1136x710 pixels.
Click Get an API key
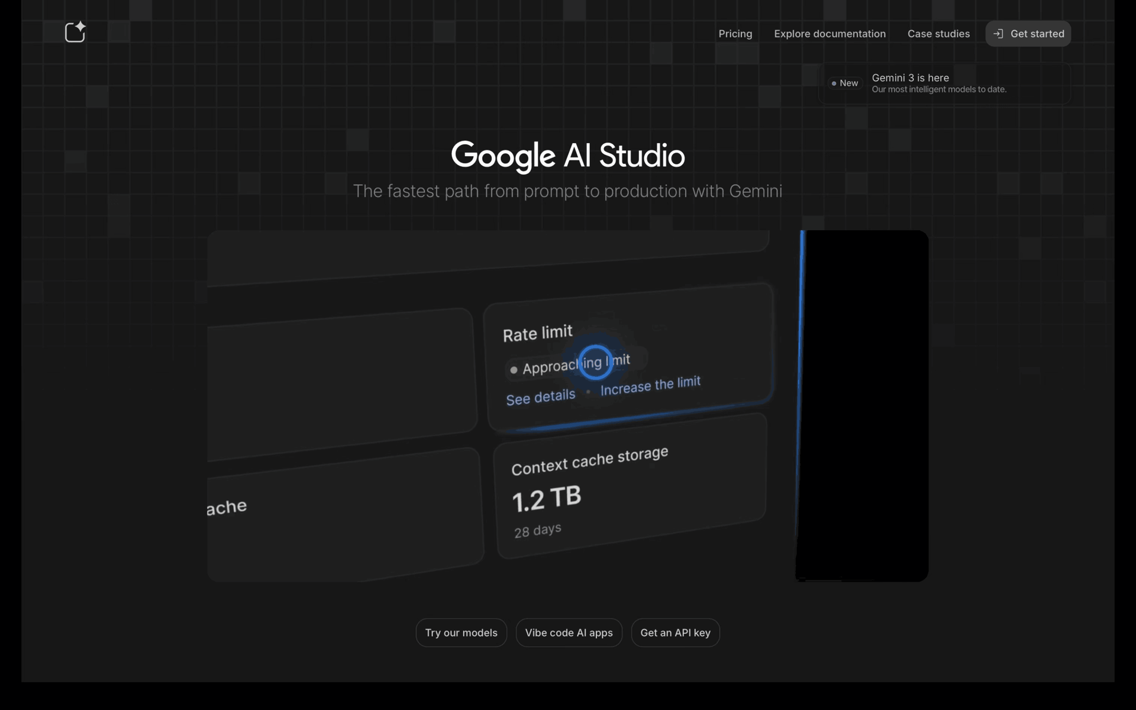(x=675, y=632)
